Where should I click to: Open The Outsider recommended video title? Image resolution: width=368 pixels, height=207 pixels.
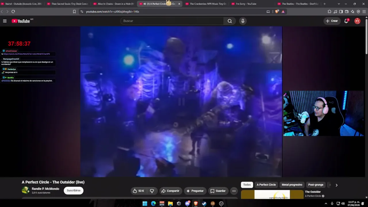(313, 192)
